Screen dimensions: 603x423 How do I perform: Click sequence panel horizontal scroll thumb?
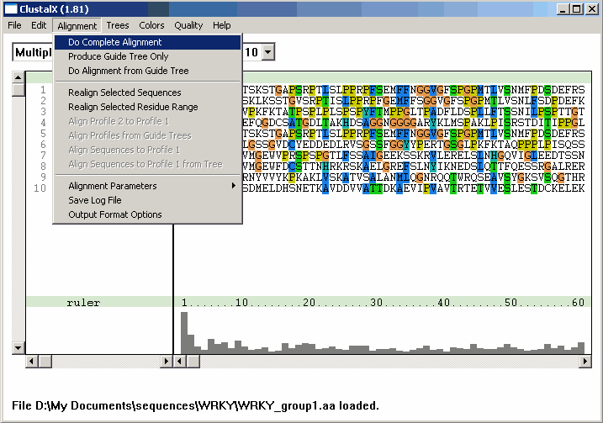pos(193,362)
